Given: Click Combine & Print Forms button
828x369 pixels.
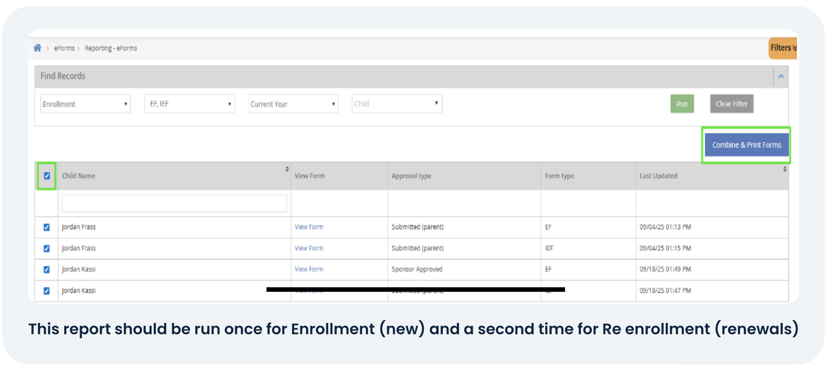Looking at the screenshot, I should coord(747,145).
